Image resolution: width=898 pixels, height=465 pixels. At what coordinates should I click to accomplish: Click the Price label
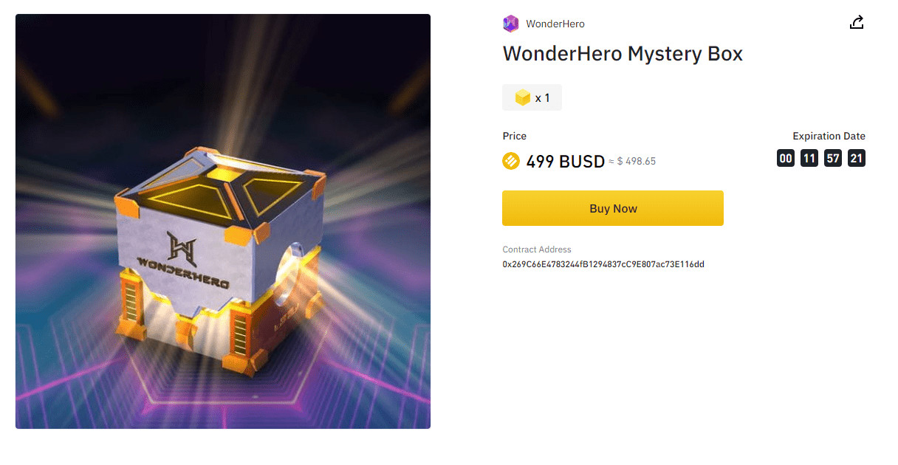coord(515,136)
